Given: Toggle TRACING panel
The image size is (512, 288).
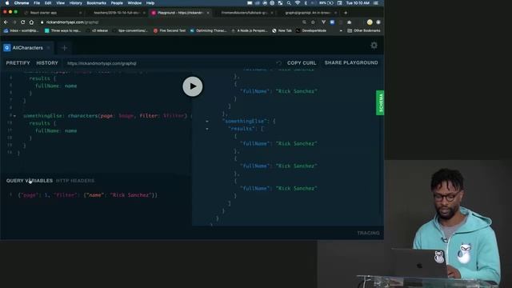Looking at the screenshot, I should point(368,233).
